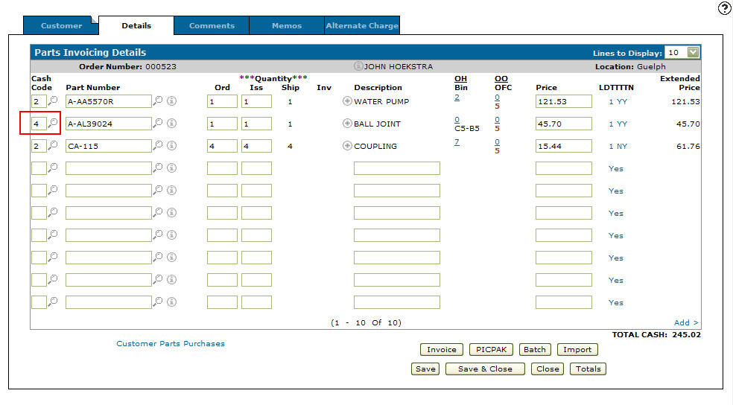Viewport: 733px width, 405px height.
Task: Click the Iss quantity field for COUPLING
Action: [256, 146]
